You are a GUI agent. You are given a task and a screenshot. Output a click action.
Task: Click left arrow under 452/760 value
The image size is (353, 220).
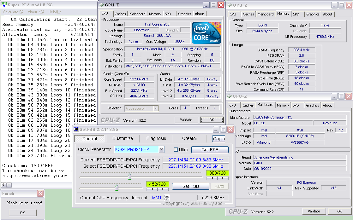click(152, 189)
